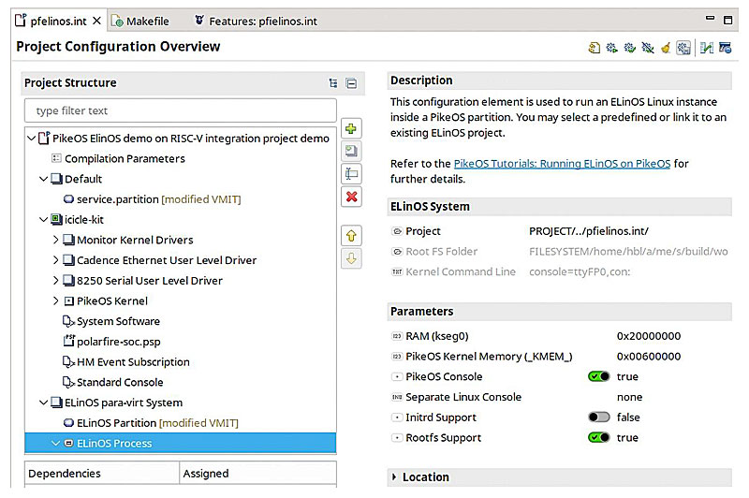749x498 pixels.
Task: Collapse the icicle-kit tree node
Action: point(43,219)
